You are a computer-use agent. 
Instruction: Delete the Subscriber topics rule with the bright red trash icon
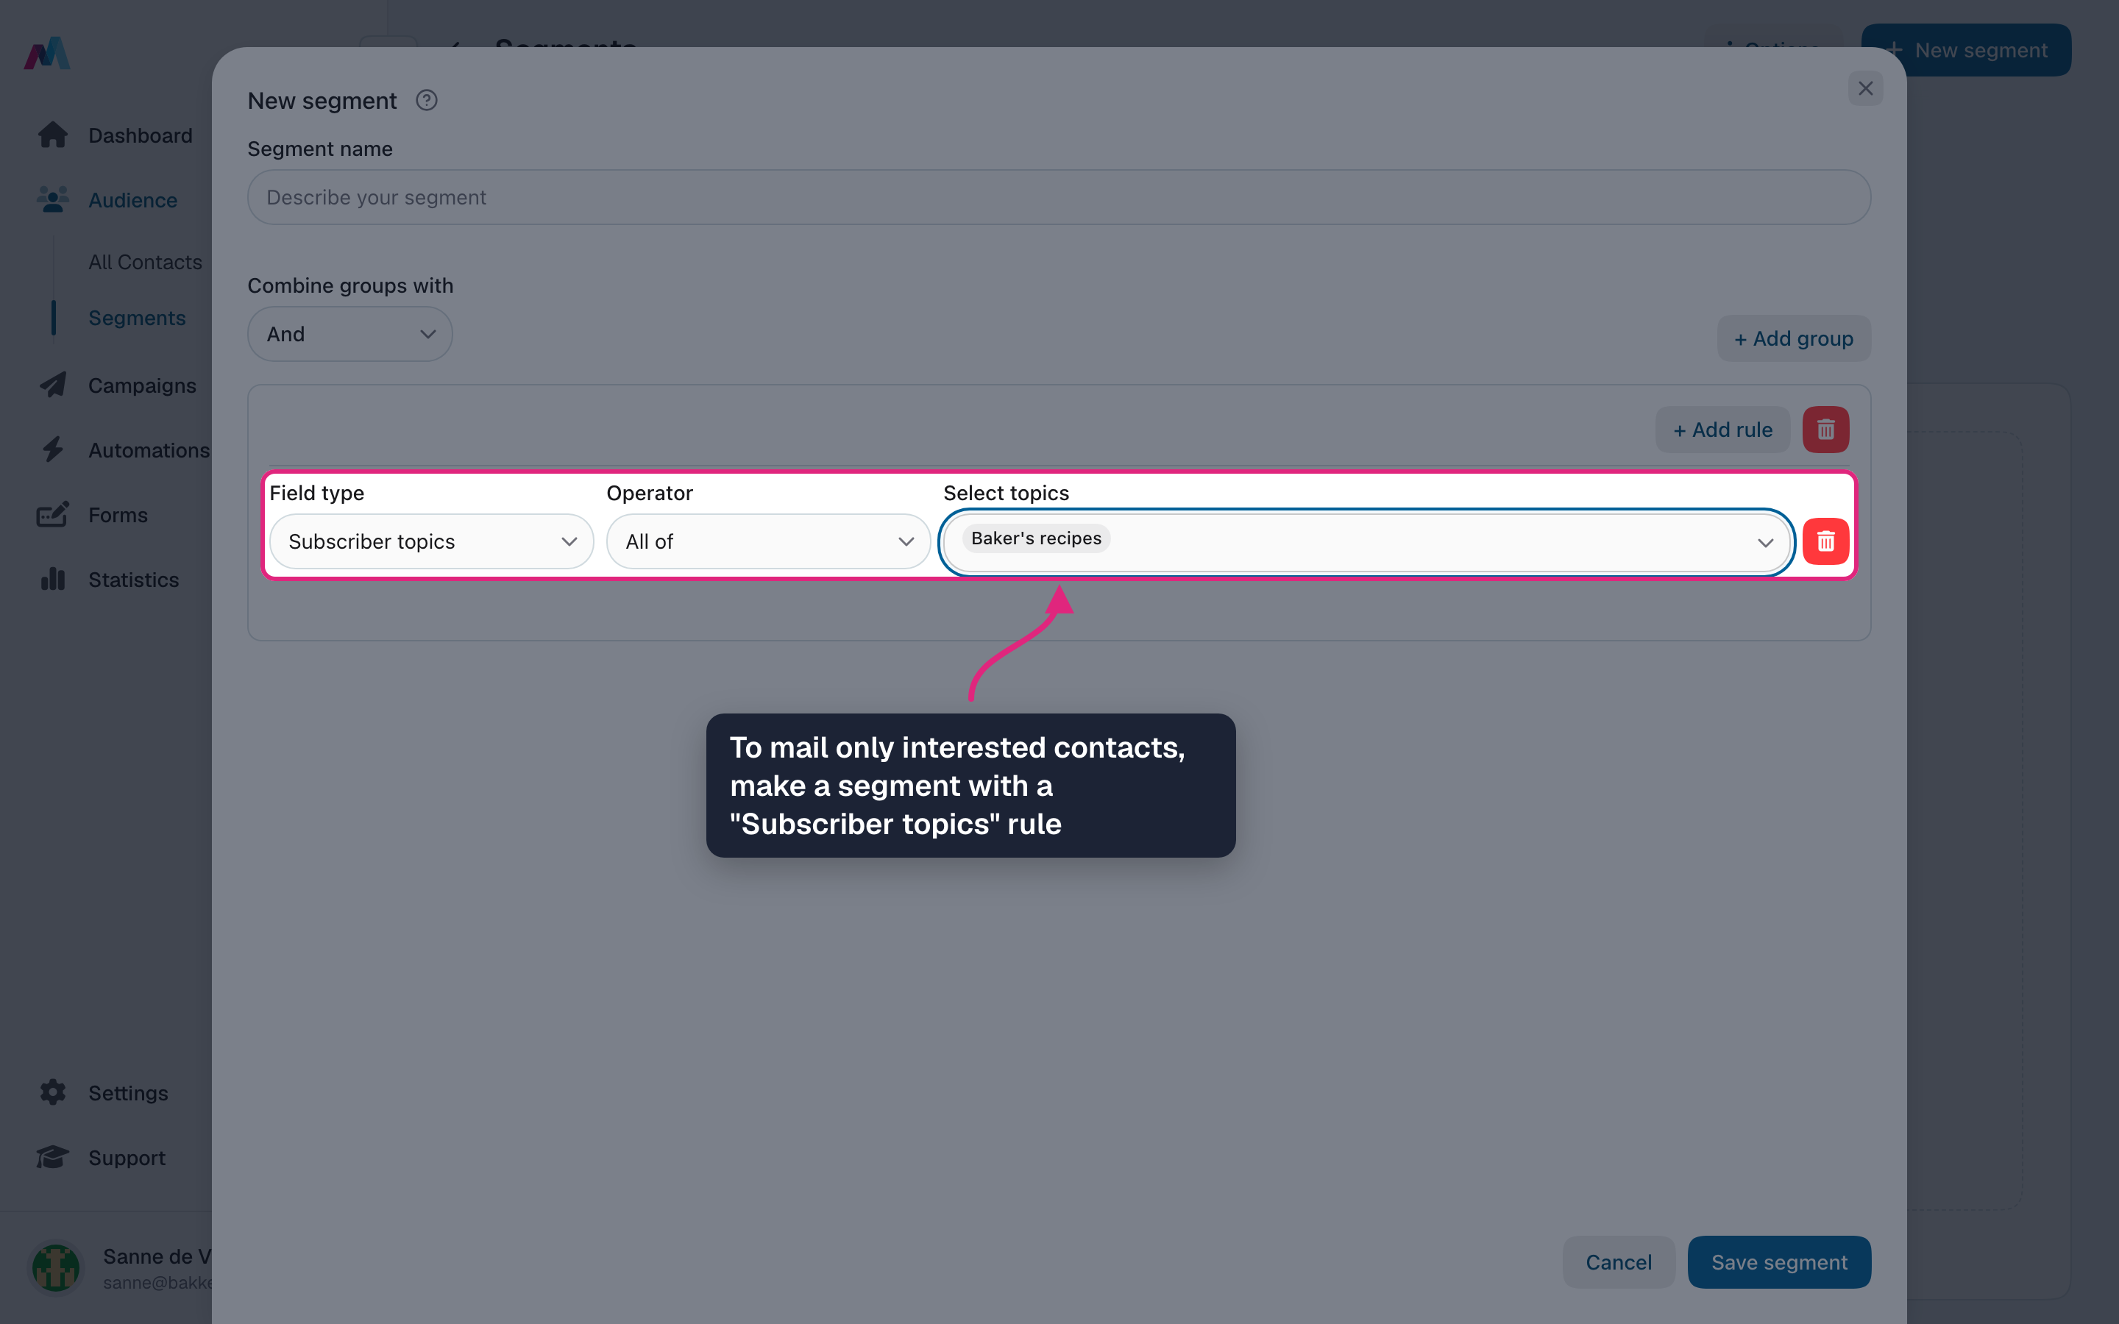coord(1825,542)
